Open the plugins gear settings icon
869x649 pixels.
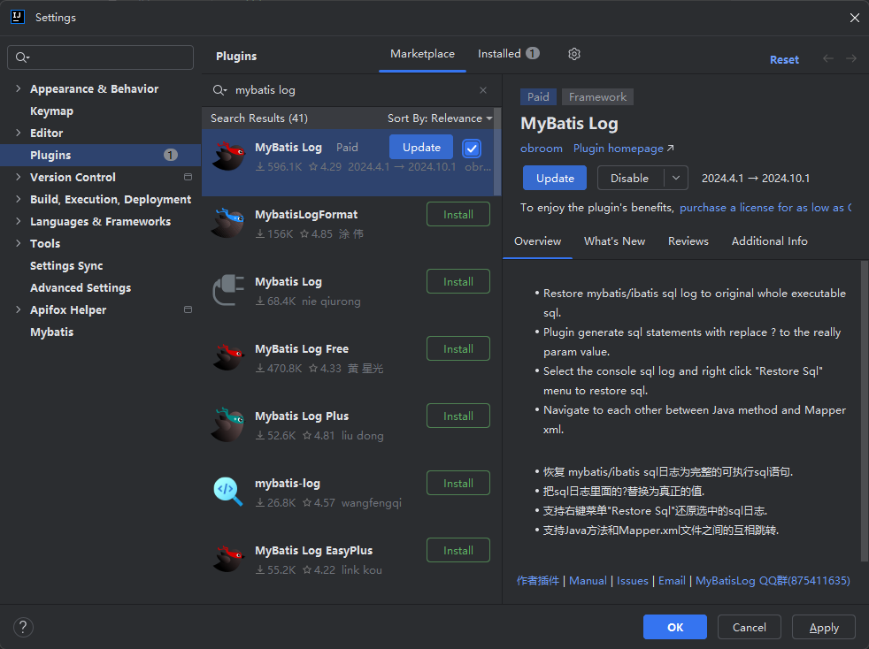pyautogui.click(x=574, y=54)
